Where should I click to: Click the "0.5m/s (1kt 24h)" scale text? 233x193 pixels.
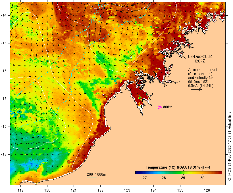(201, 86)
